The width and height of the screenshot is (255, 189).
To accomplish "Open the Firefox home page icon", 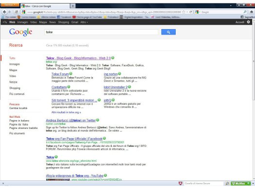I will point(251,12).
